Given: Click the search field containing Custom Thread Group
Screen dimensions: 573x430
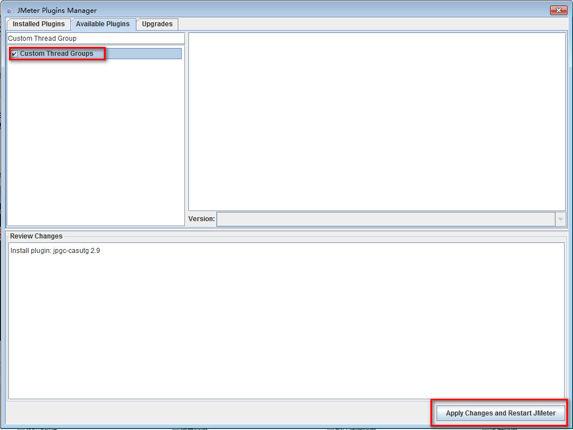Looking at the screenshot, I should point(96,39).
